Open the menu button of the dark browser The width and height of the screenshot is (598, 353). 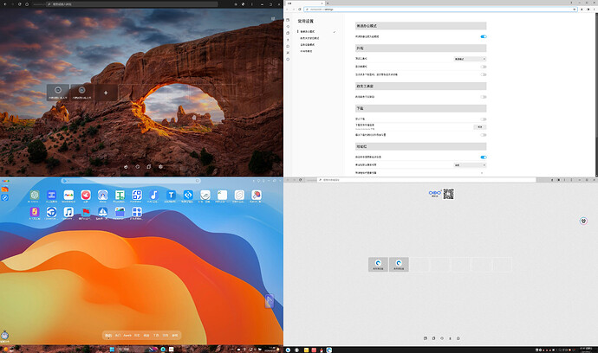251,4
